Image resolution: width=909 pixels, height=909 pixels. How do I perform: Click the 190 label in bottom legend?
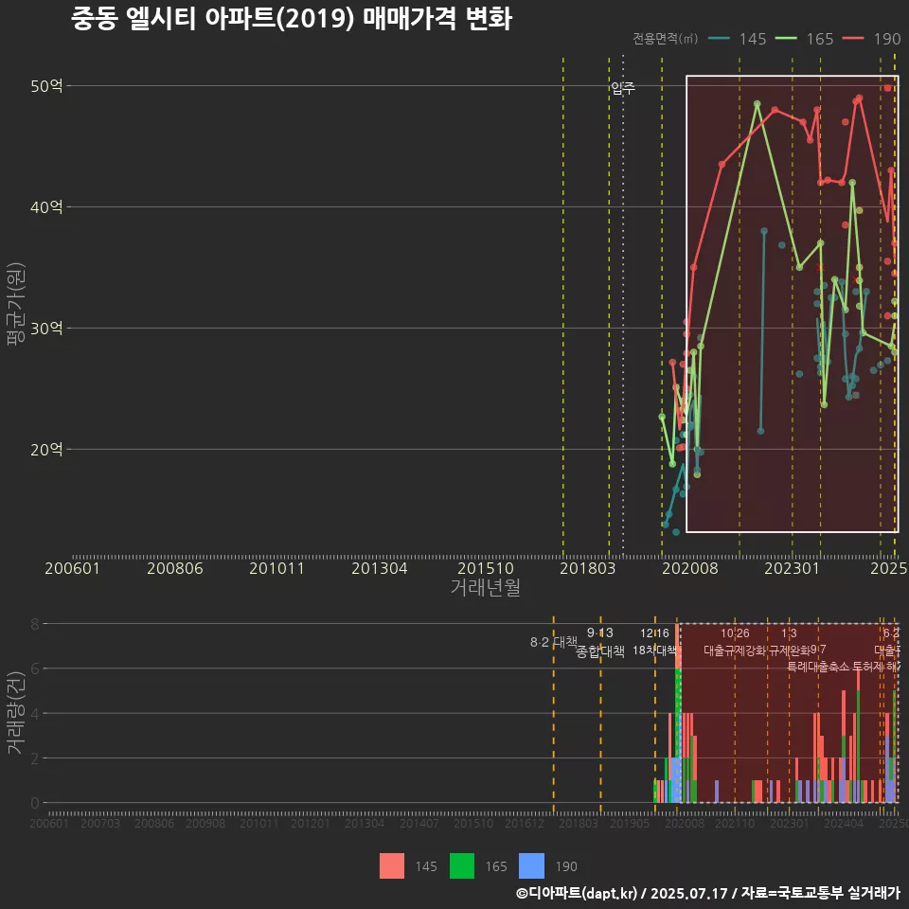pyautogui.click(x=566, y=866)
